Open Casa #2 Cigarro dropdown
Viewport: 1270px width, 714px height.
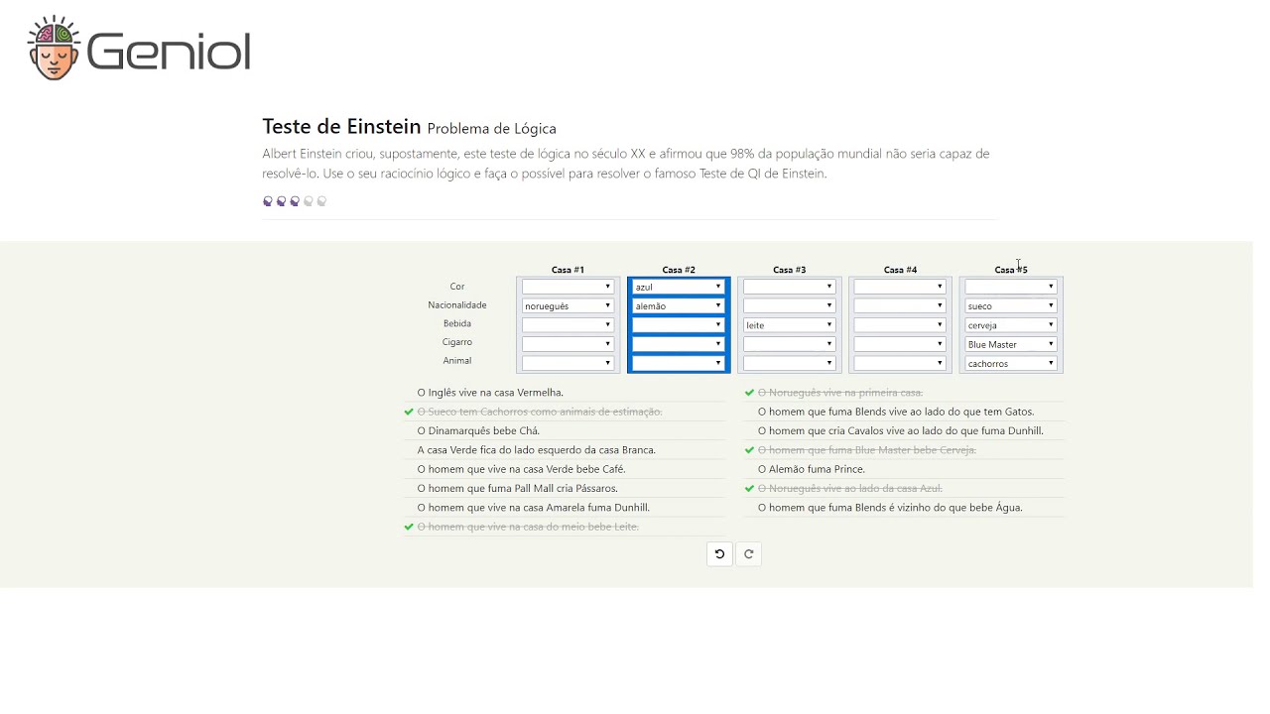point(679,344)
